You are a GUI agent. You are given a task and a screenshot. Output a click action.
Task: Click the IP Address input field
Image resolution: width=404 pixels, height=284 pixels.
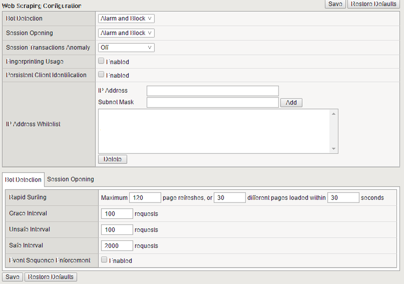(212, 91)
